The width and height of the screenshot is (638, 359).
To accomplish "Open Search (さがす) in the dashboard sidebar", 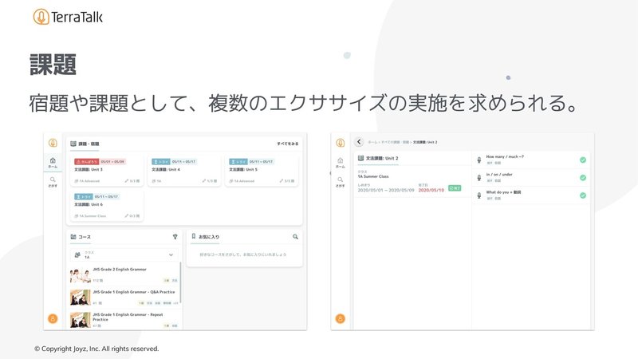I will coord(53,182).
